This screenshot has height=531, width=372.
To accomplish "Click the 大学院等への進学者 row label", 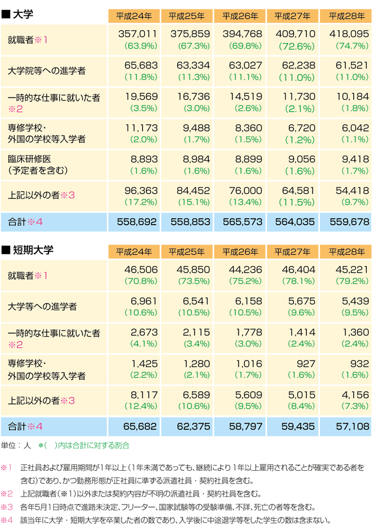I will (47, 71).
